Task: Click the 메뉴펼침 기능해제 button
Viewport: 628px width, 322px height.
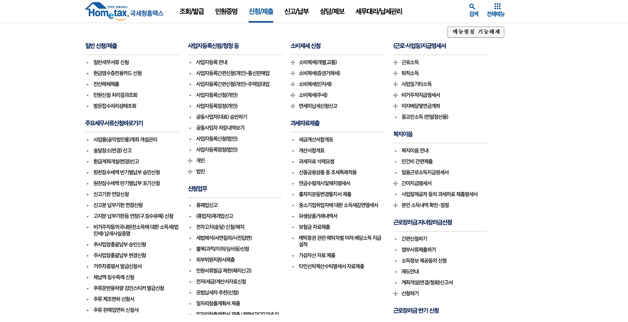Action: click(x=475, y=31)
